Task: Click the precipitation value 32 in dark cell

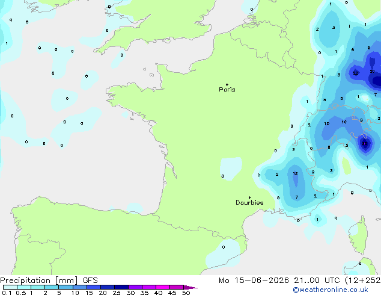Action: pos(365,144)
